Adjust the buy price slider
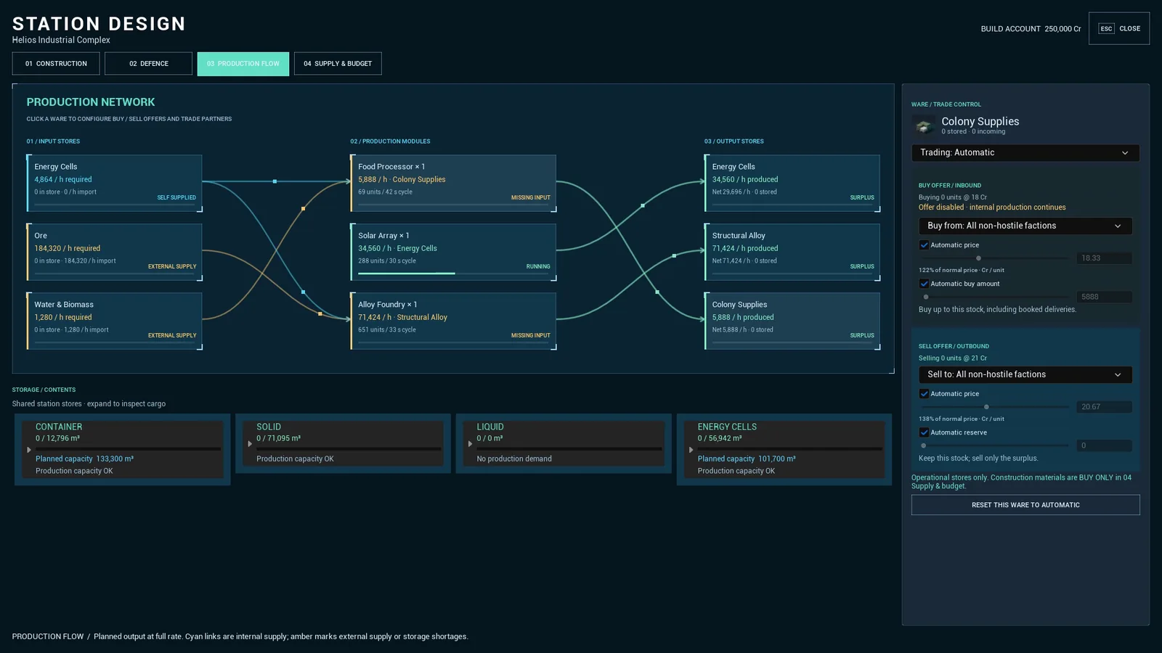The height and width of the screenshot is (653, 1162). (994, 258)
